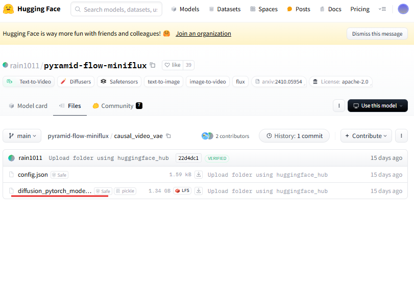Click the Safe badge next to config.json
414x303 pixels.
click(x=59, y=175)
